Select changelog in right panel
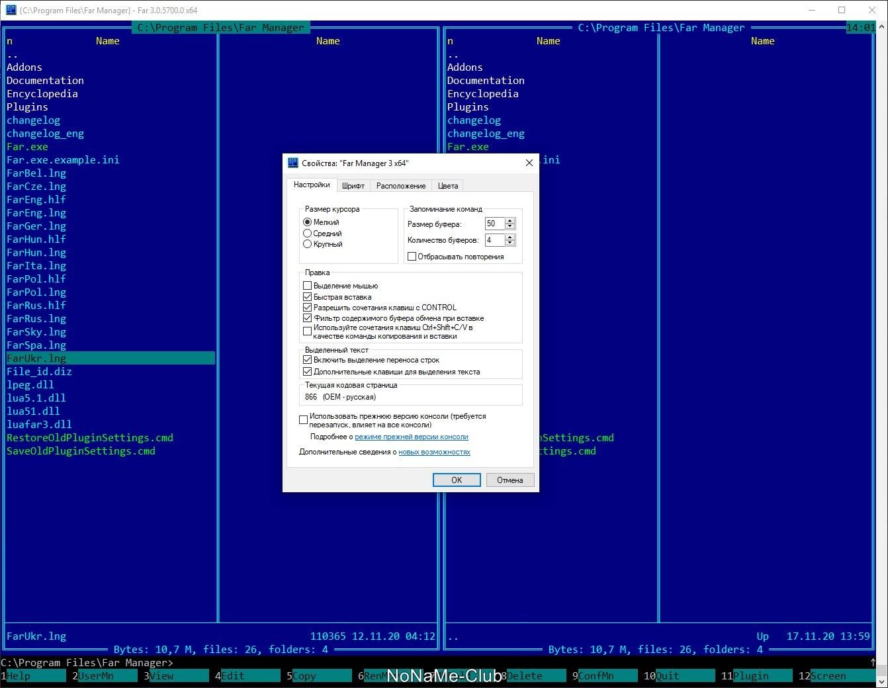 (x=474, y=120)
